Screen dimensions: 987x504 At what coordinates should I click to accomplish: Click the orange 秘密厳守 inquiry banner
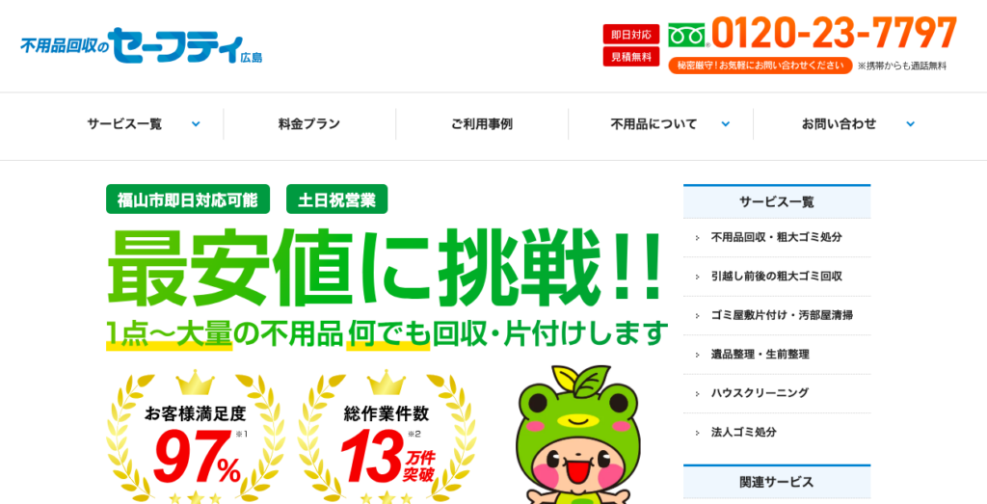click(760, 66)
